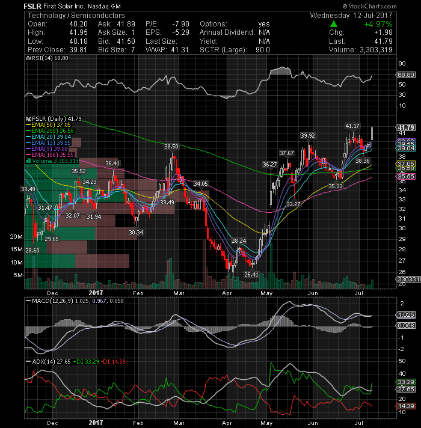Click the 29.65 price label

pyautogui.click(x=52, y=239)
